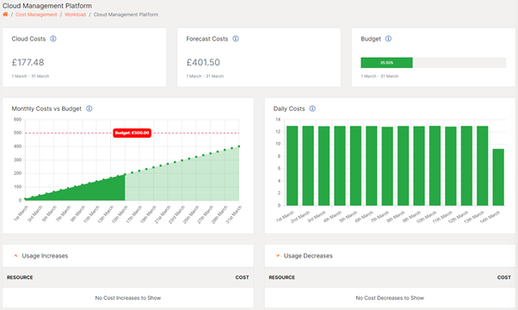518x310 pixels.
Task: Click the COST header under Usage Decreases
Action: point(503,277)
